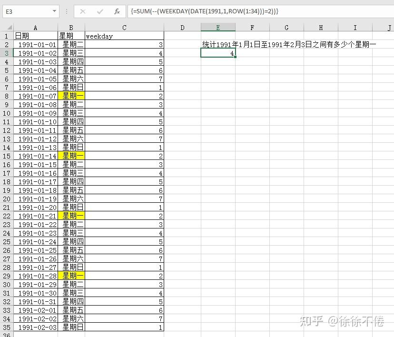Click cell E3 containing result 4
Image resolution: width=394 pixels, height=337 pixels.
(x=218, y=53)
